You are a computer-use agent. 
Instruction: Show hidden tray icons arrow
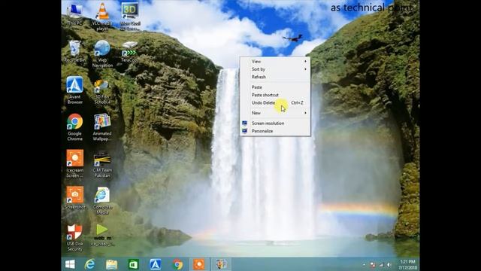(364, 264)
